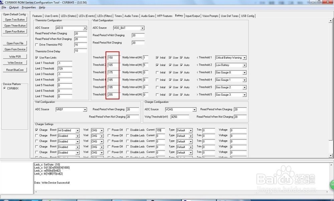Open Charger ADC Source dropdown VCHG
334x201 pixels.
tap(194, 110)
